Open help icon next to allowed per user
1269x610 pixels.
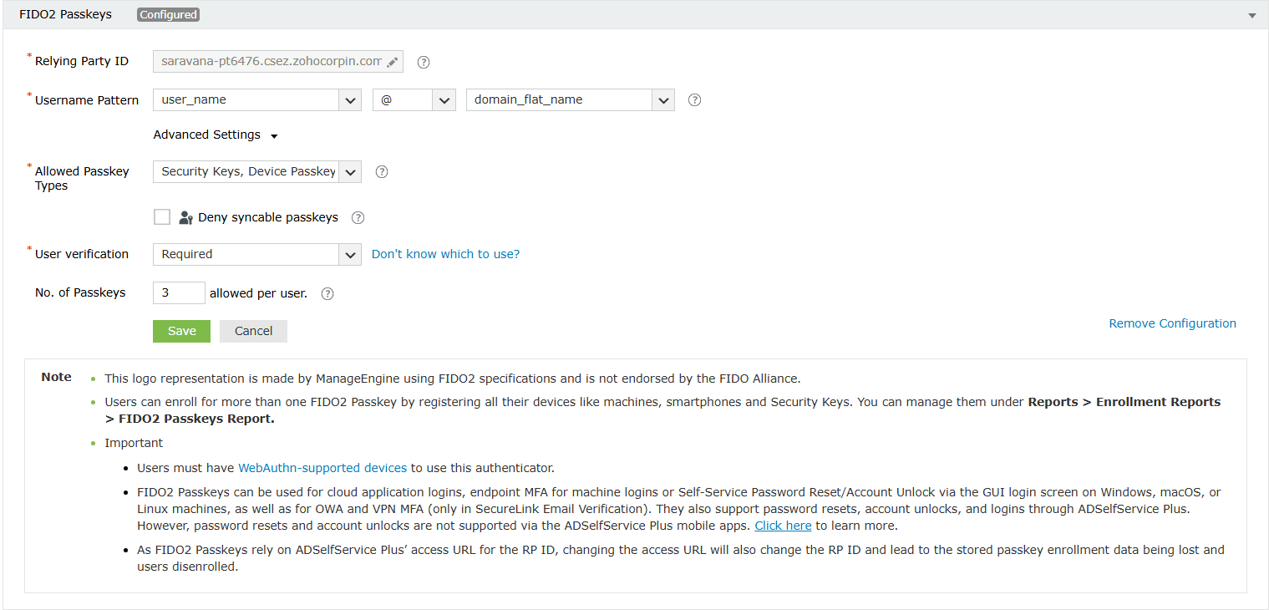pyautogui.click(x=327, y=294)
